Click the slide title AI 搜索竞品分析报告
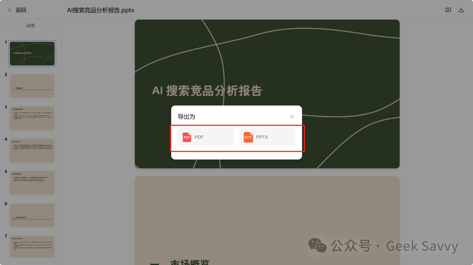This screenshot has height=265, width=473. 207,91
